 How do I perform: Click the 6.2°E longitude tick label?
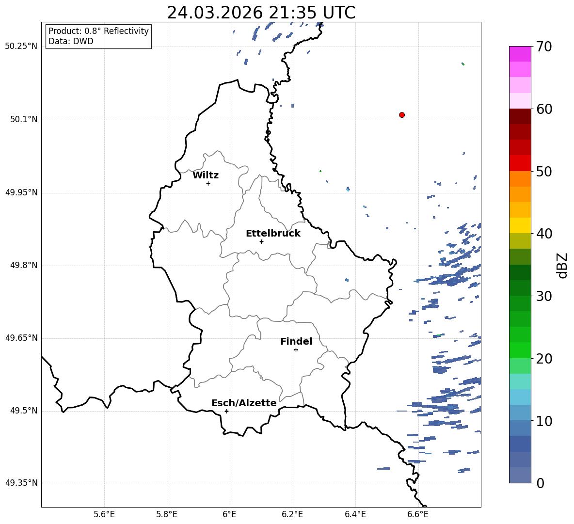tap(292, 515)
